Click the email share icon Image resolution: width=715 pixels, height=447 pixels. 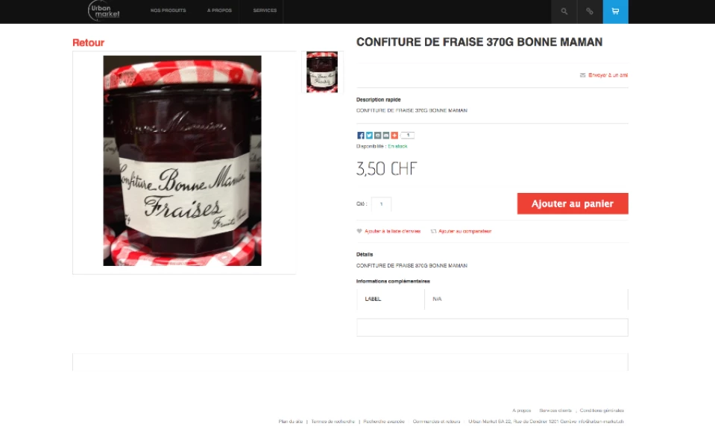386,136
